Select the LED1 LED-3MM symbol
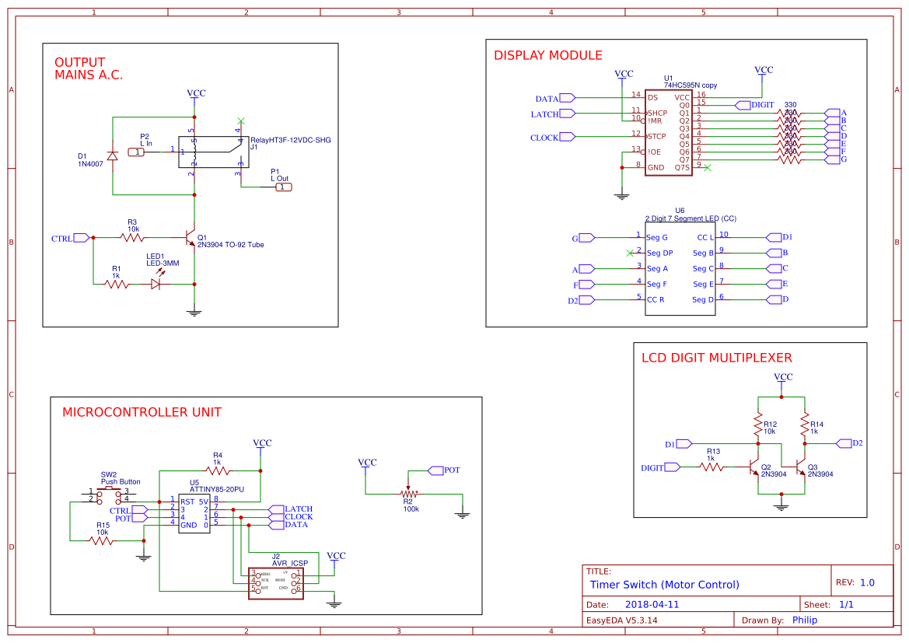Viewport: 909px width, 643px height. 154,285
